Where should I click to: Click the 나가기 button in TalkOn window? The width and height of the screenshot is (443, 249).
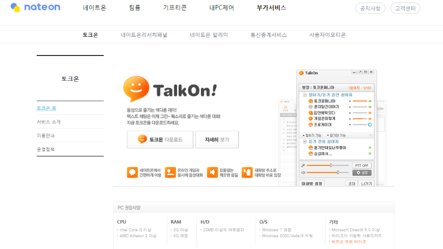point(367,184)
